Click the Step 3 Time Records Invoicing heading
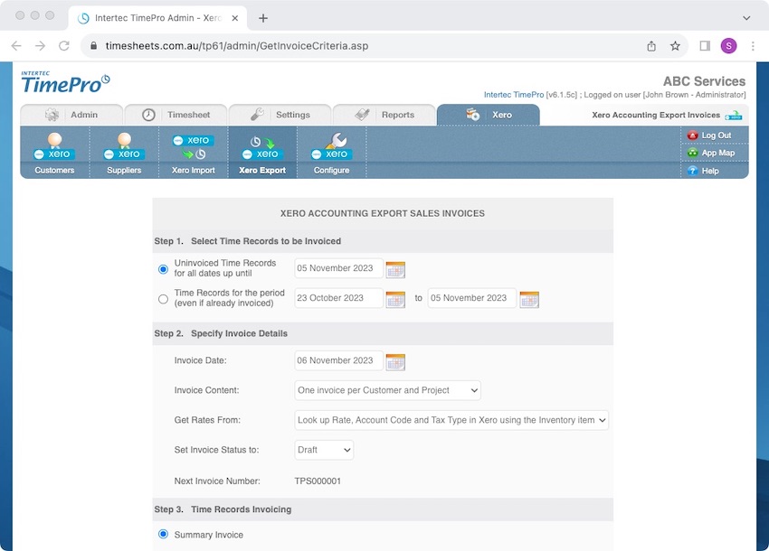Screen dimensions: 769x551 223,509
